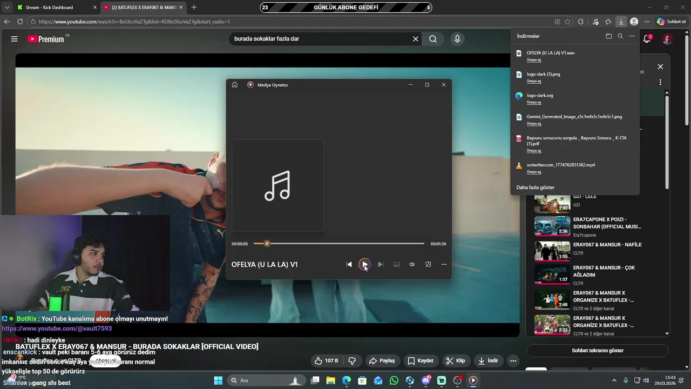This screenshot has width=691, height=389.
Task: Open the more options menu in Medya Oynatıcı
Action: [444, 264]
